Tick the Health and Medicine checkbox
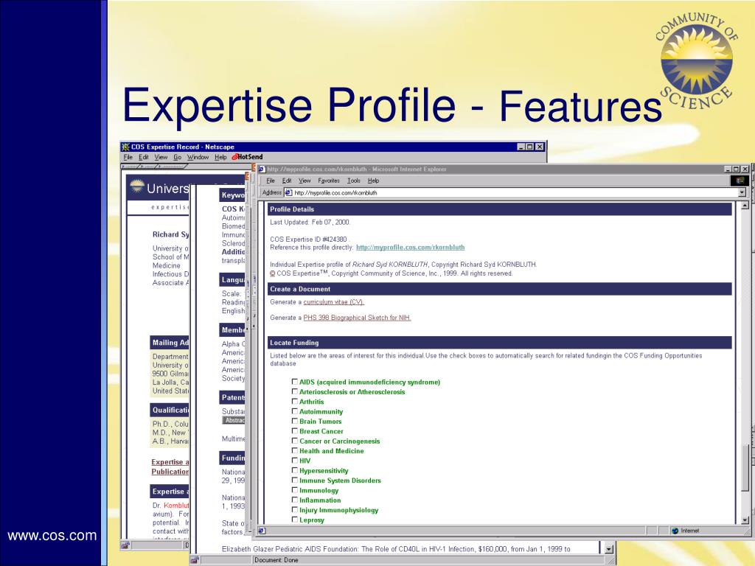755x566 pixels. 295,450
